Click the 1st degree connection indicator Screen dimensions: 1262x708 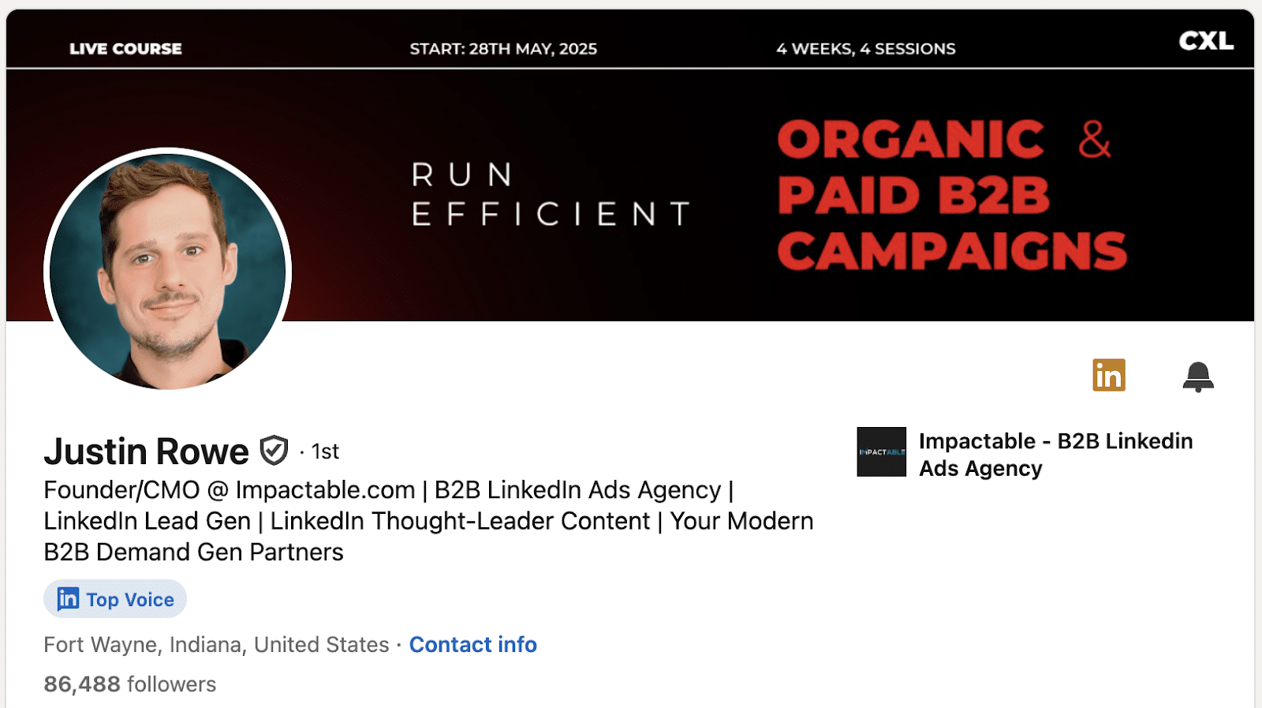tap(325, 451)
